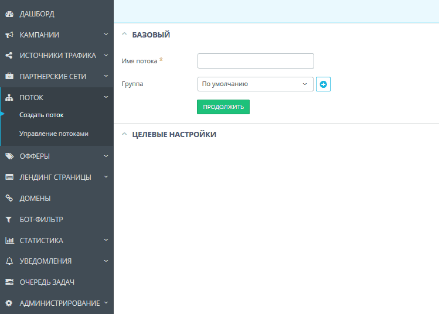The image size is (439, 314).
Task: Click the traffic sources share icon
Action: 9,56
